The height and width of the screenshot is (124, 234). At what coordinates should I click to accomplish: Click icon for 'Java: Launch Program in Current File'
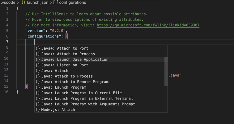[38, 93]
